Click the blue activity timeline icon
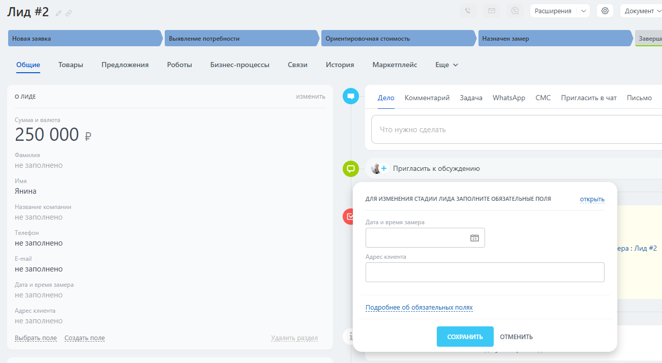 [x=350, y=96]
